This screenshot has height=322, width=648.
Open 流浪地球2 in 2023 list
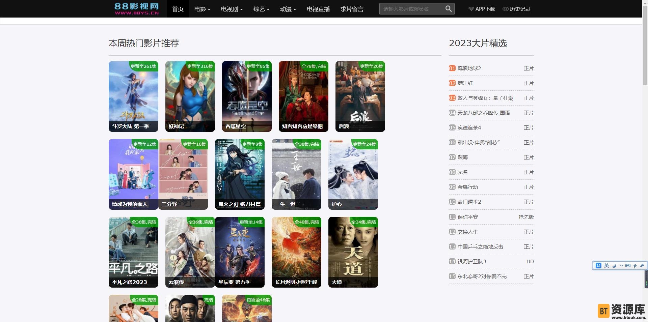[469, 68]
